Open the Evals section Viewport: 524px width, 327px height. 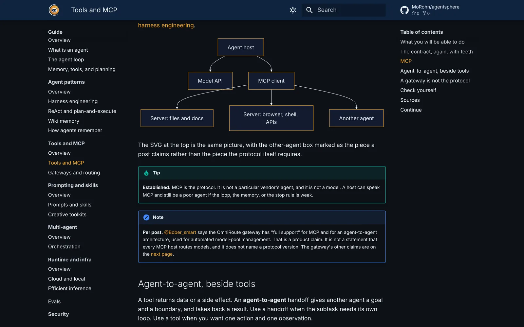pyautogui.click(x=54, y=301)
